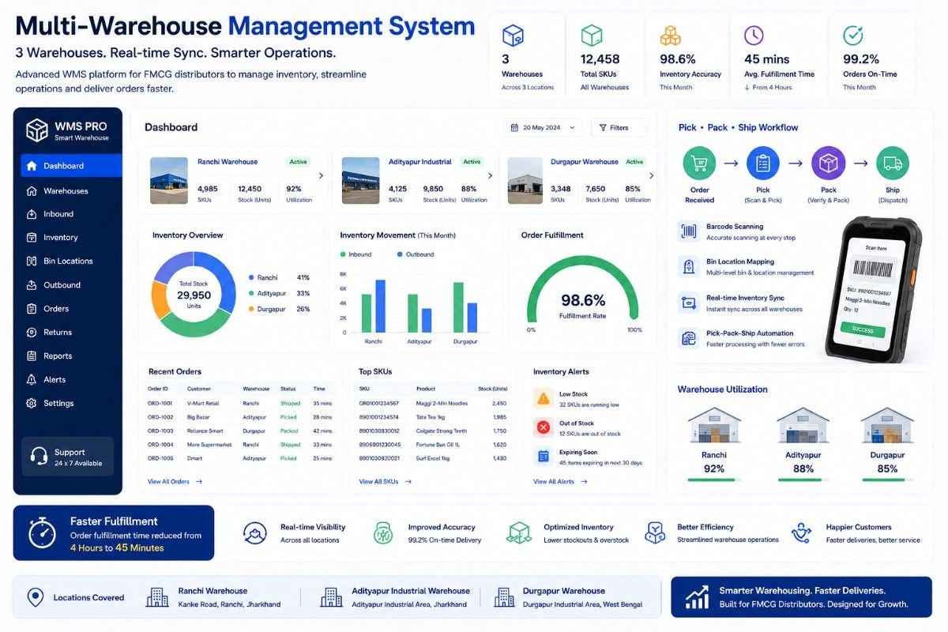The height and width of the screenshot is (632, 948).
Task: Click the Barcode Scanning feature icon
Action: coord(688,231)
